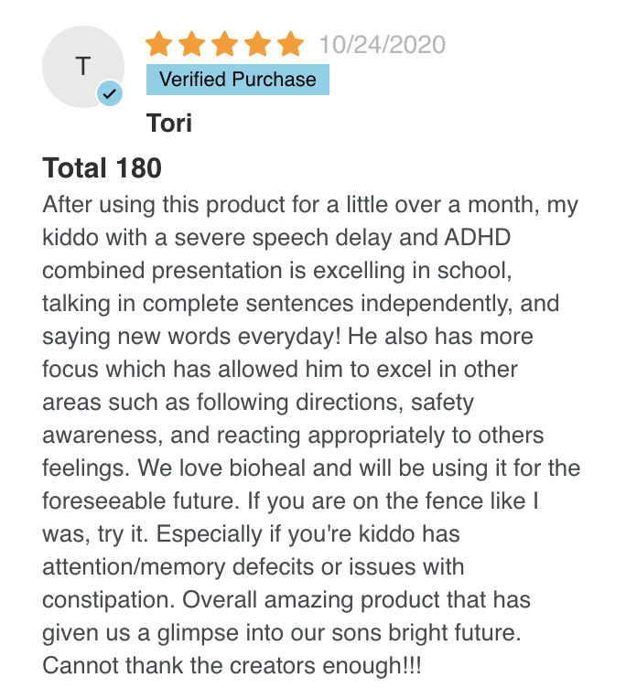626x699 pixels.
Task: Click the words 'foreseeable future' in the review
Action: coord(138,500)
